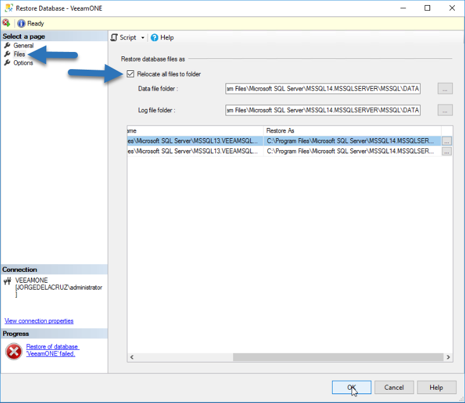Viewport: 465px width, 403px height.
Task: Open the Restore of database failed link
Action: click(53, 350)
